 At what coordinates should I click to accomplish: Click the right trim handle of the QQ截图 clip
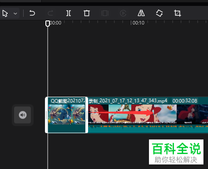[x=87, y=115]
